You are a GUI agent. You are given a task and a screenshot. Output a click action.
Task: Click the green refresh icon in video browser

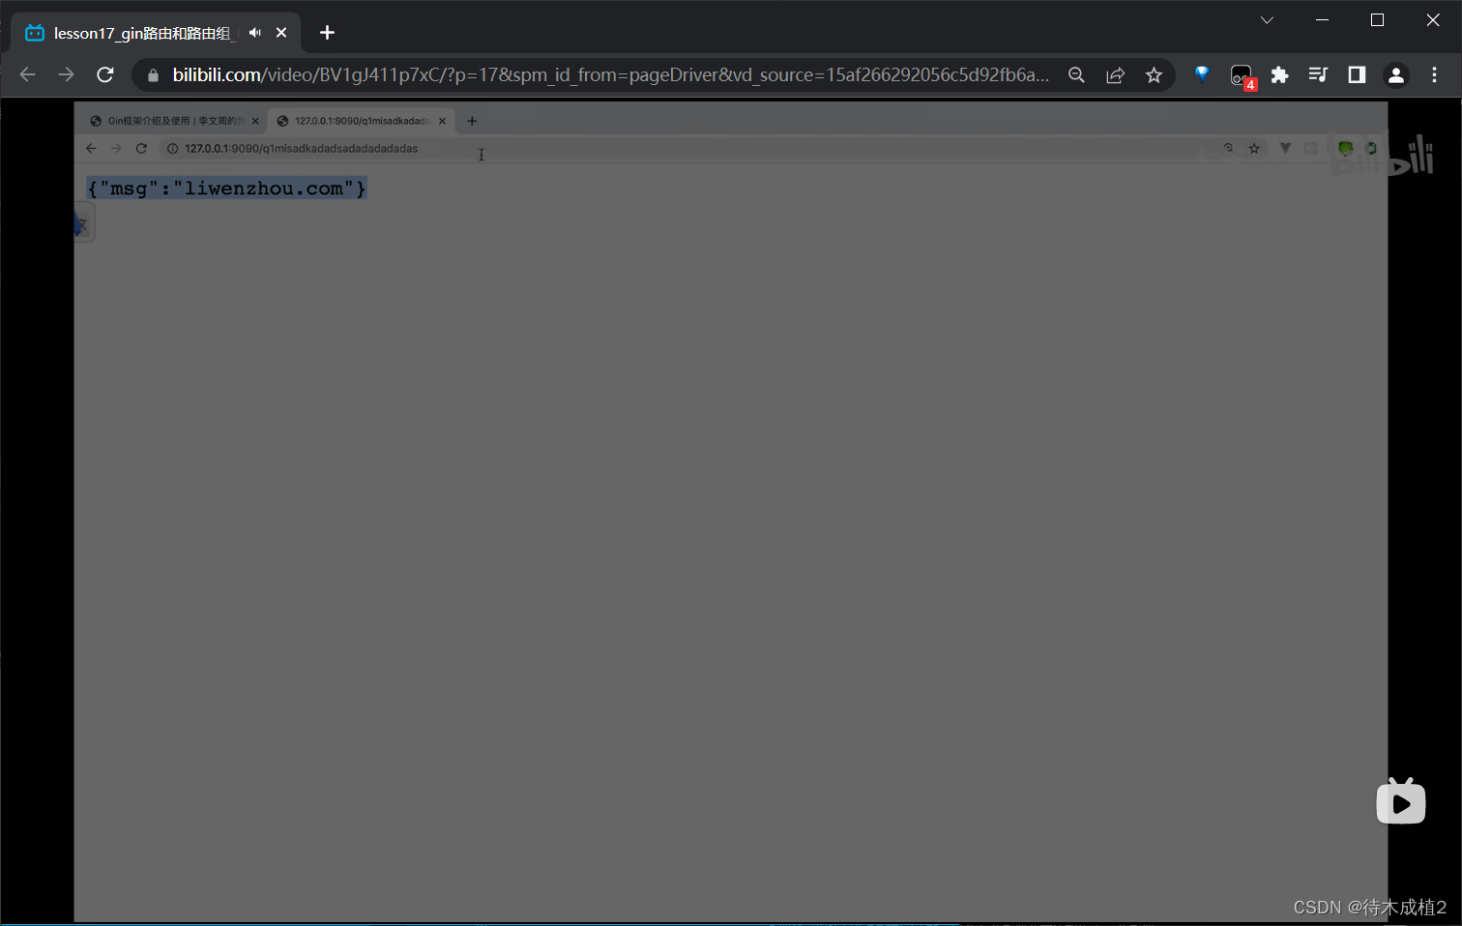[x=1371, y=148]
